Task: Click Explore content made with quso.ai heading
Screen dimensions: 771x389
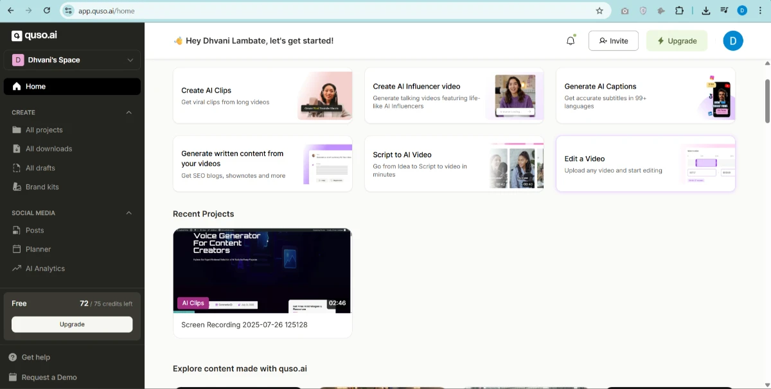Action: (240, 368)
